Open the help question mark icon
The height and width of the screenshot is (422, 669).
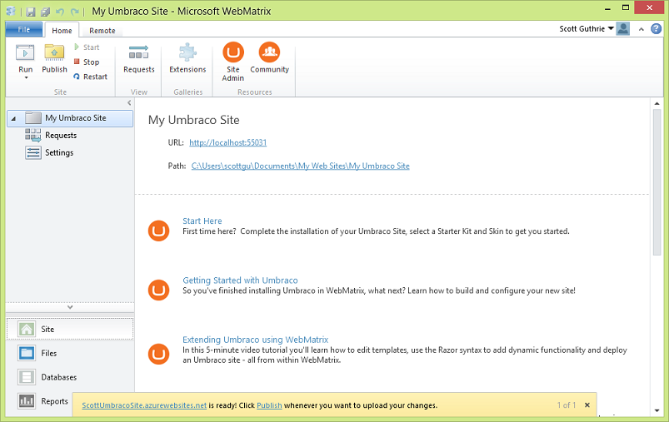point(656,28)
